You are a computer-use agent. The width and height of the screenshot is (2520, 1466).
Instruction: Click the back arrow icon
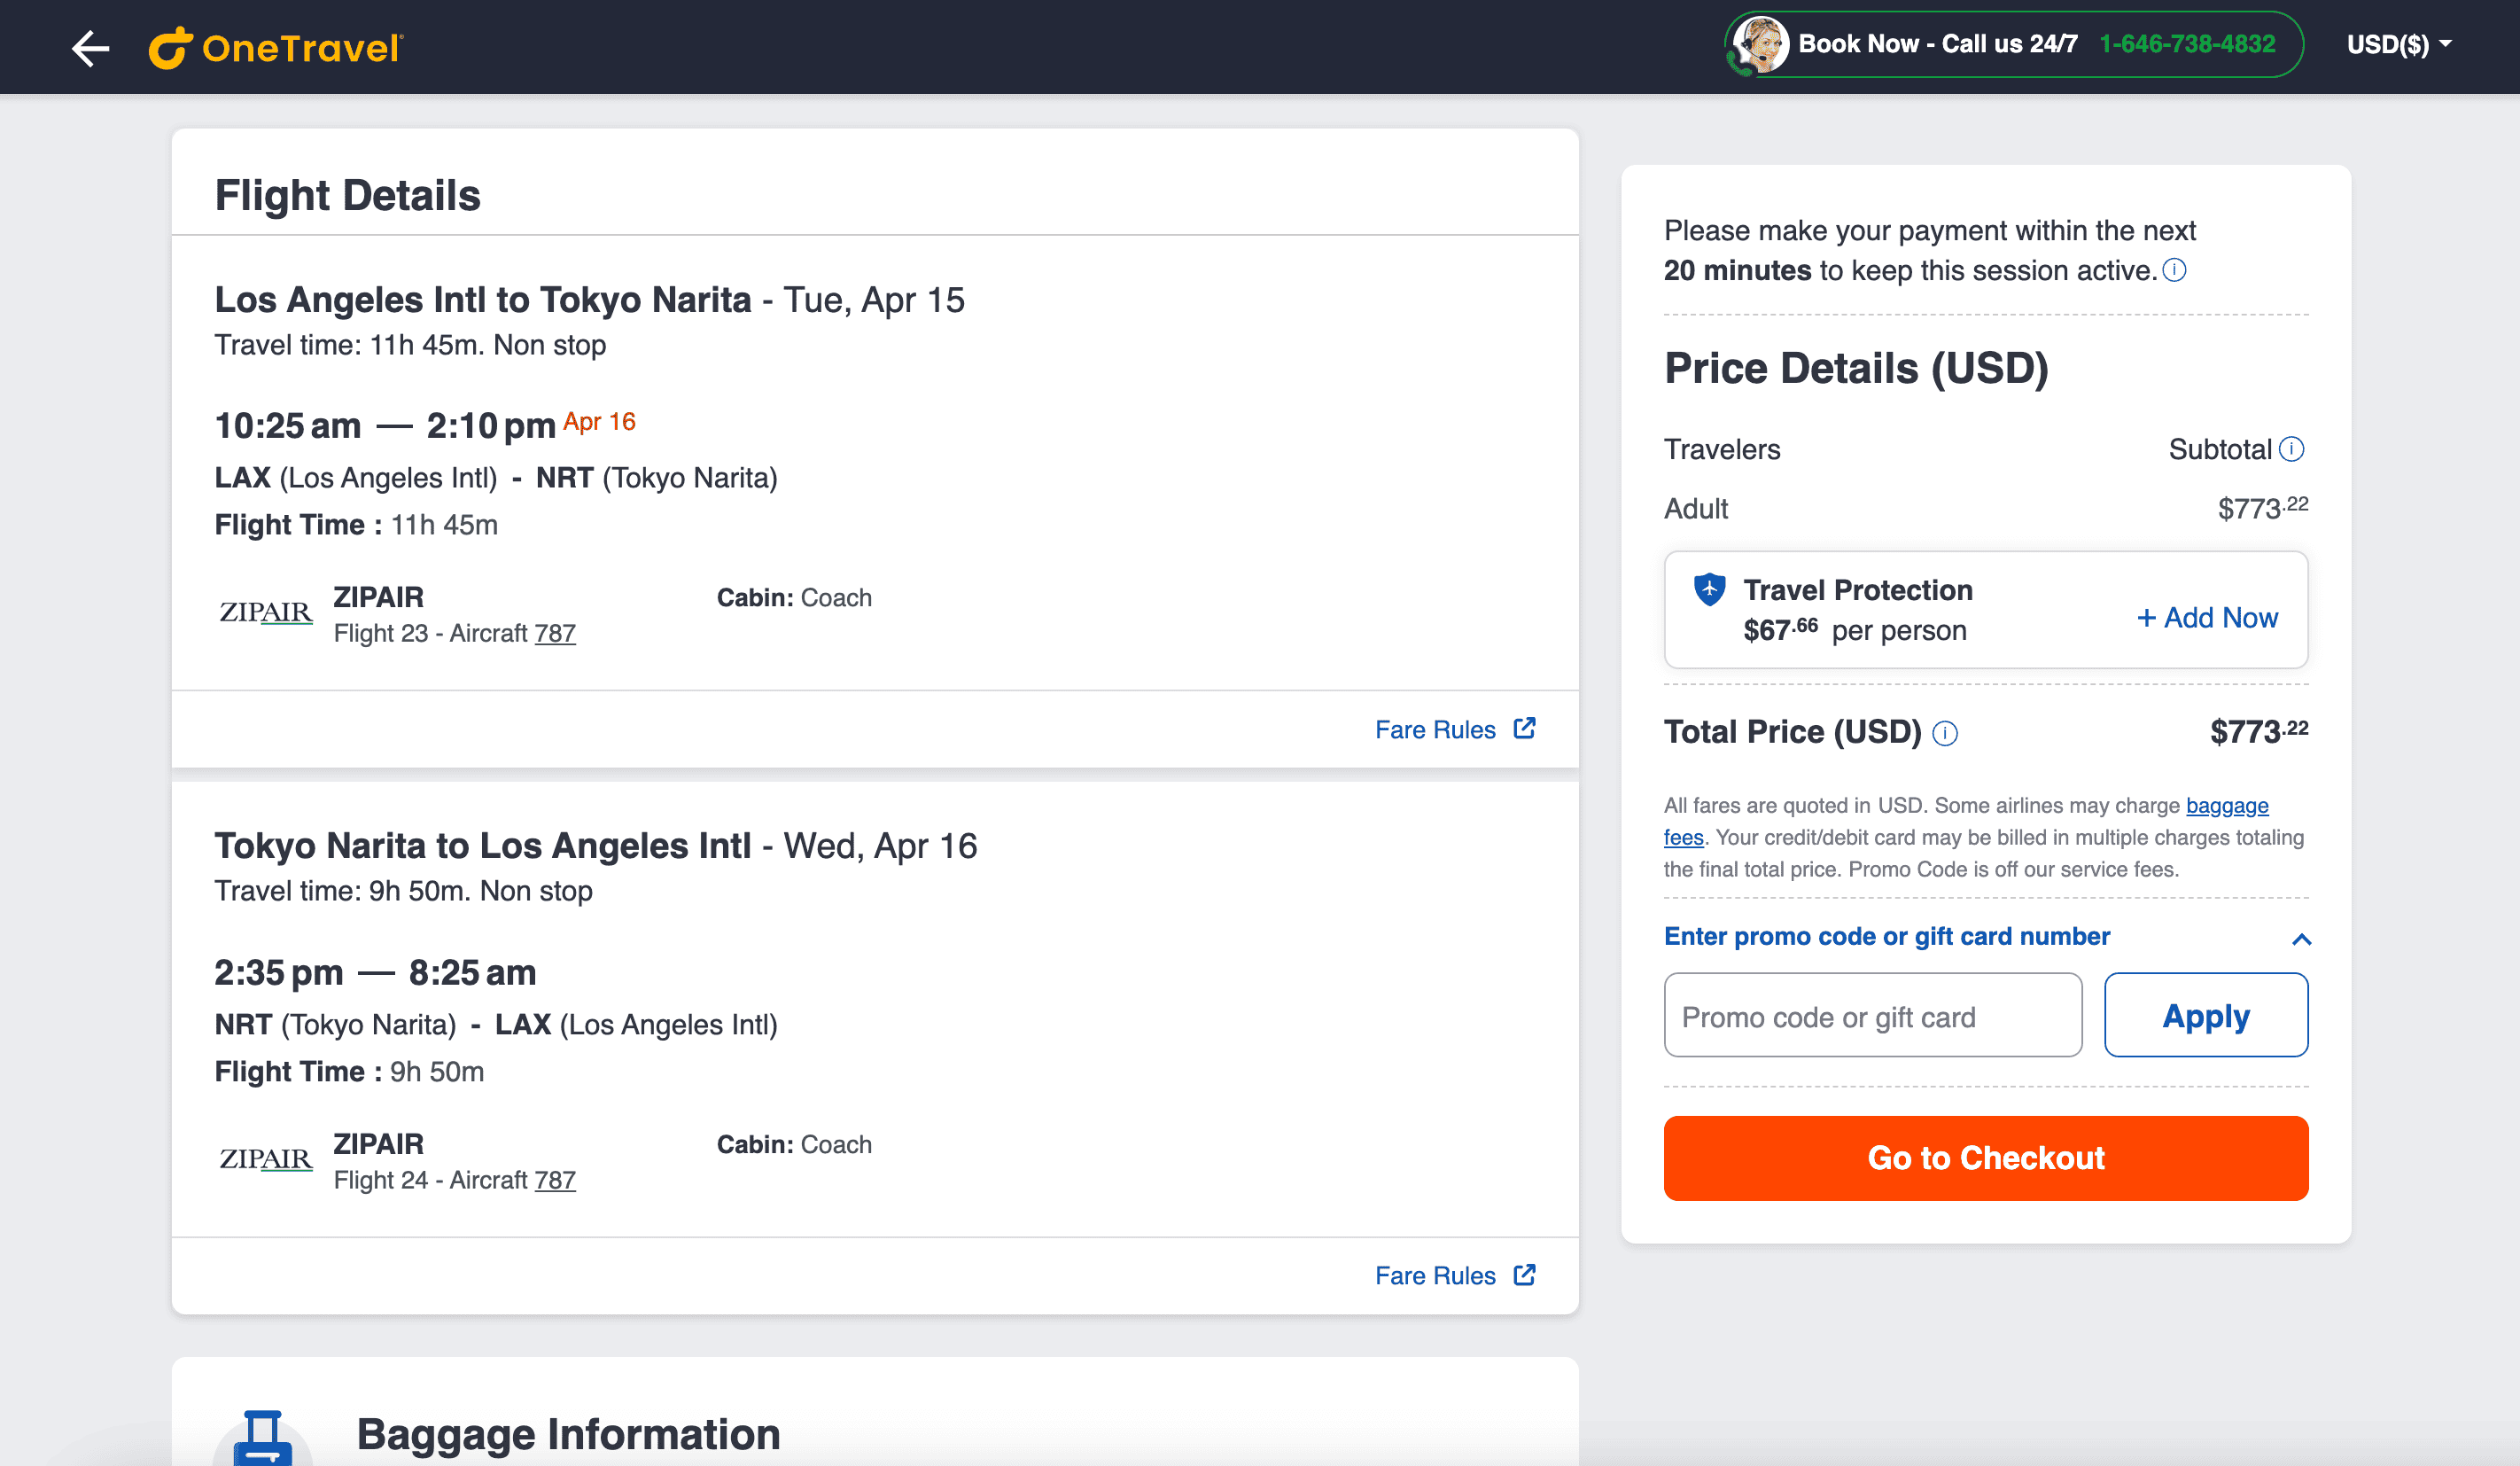coord(90,48)
